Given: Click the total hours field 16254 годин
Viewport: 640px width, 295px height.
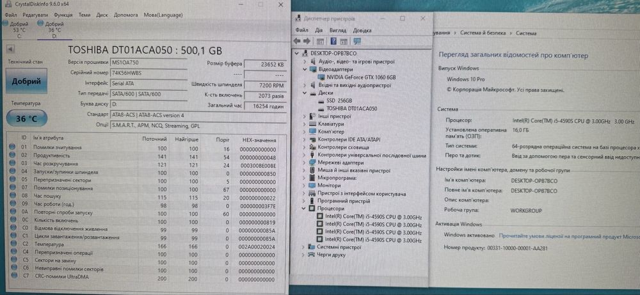Looking at the screenshot, I should click(x=264, y=106).
